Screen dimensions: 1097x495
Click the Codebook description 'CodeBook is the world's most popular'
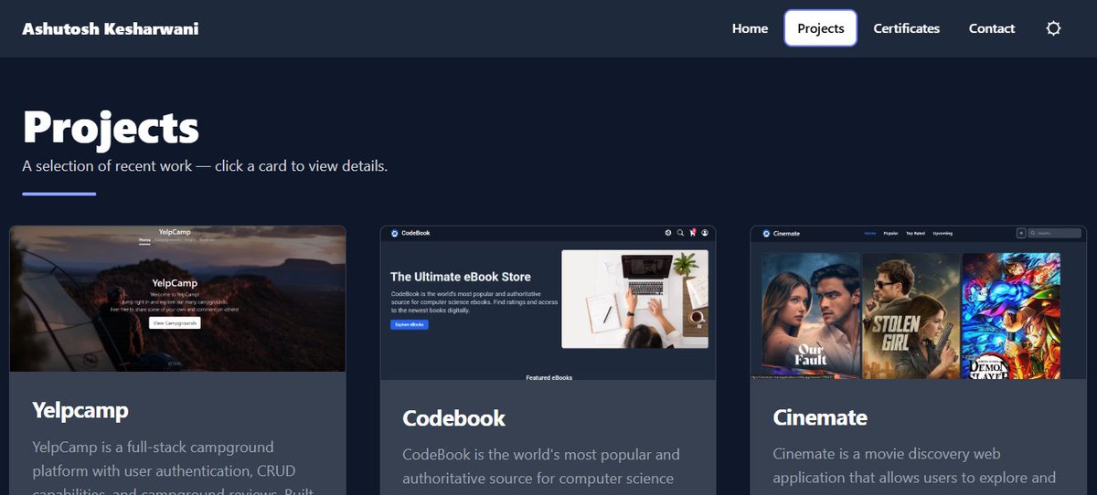pyautogui.click(x=541, y=466)
